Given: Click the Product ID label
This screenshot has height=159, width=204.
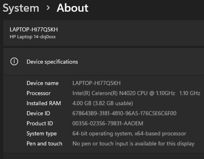Looking at the screenshot, I should pyautogui.click(x=40, y=124).
